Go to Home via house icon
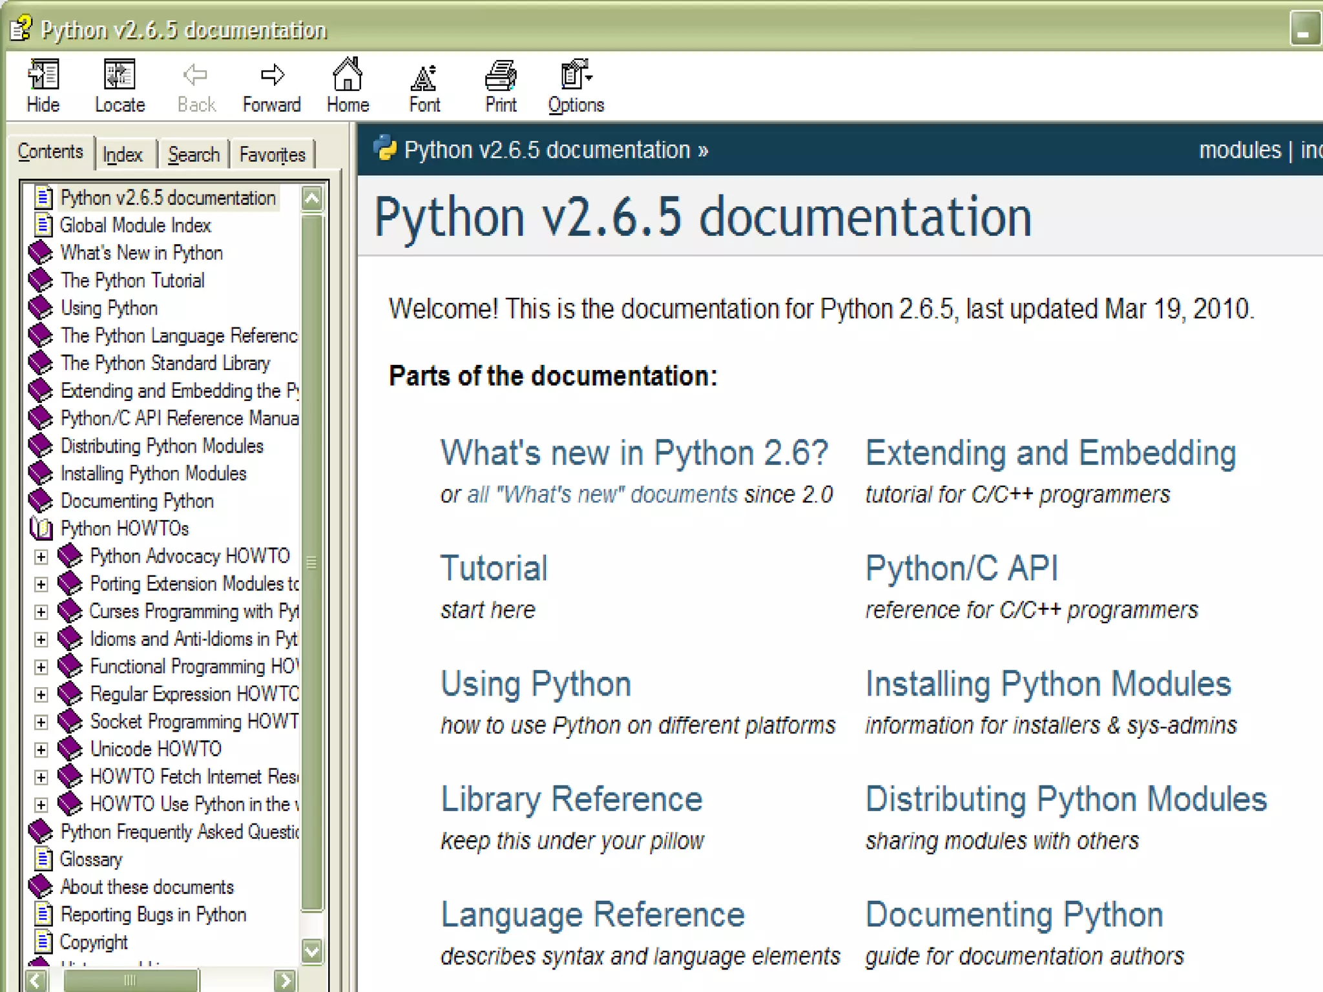 coord(348,75)
